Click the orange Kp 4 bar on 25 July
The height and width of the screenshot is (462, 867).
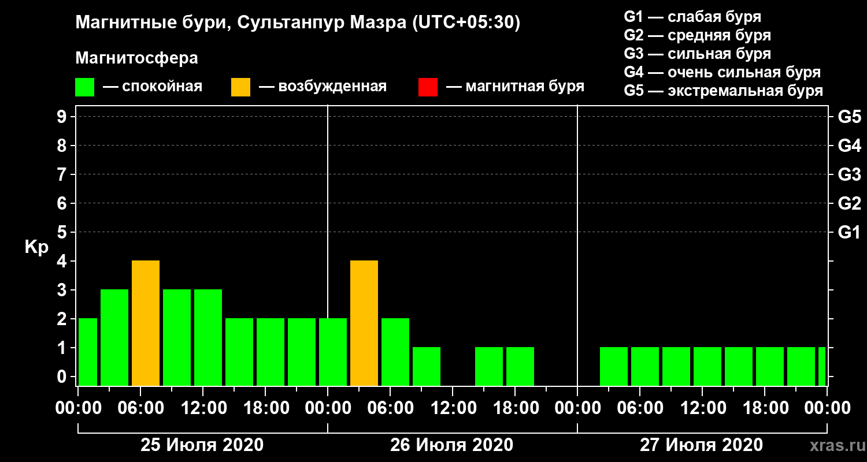(146, 323)
